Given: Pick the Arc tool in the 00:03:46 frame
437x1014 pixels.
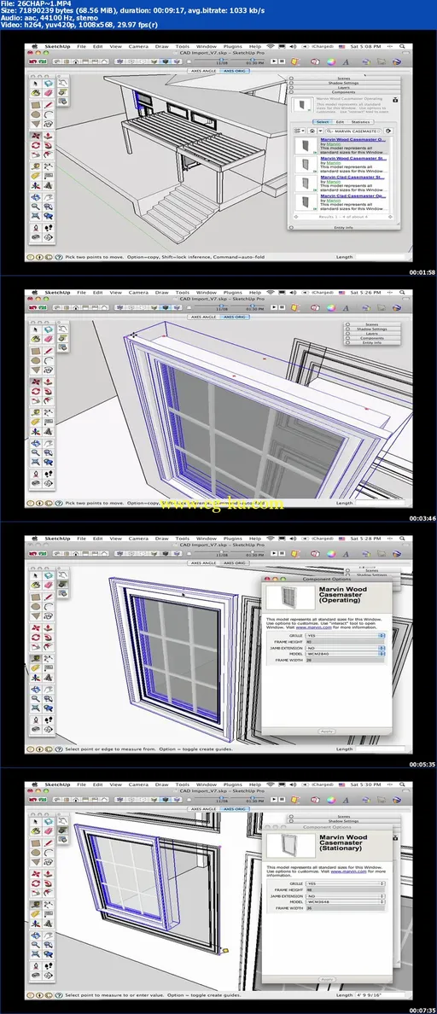Looking at the screenshot, I should [x=49, y=360].
